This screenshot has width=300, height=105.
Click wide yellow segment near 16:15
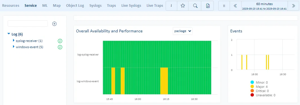point(164,81)
